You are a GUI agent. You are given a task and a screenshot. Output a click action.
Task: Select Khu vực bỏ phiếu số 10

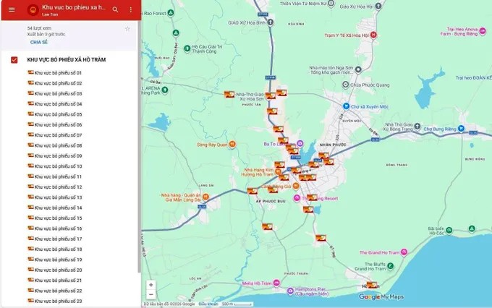tap(58, 166)
